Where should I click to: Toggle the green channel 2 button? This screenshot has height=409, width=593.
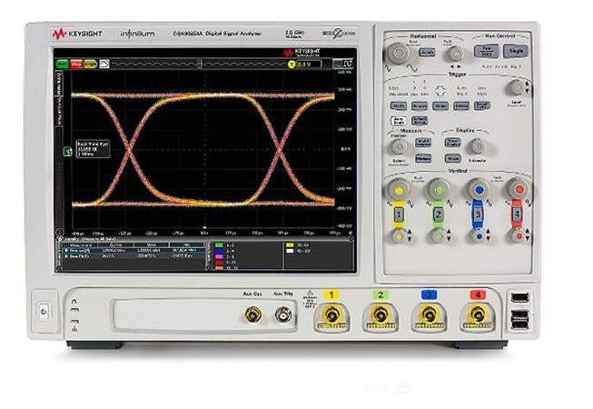pyautogui.click(x=438, y=214)
